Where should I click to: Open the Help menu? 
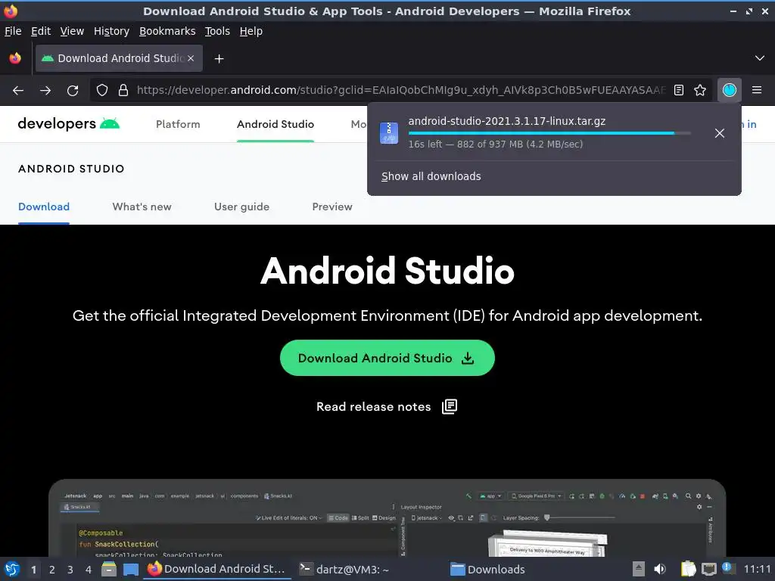[x=251, y=31]
